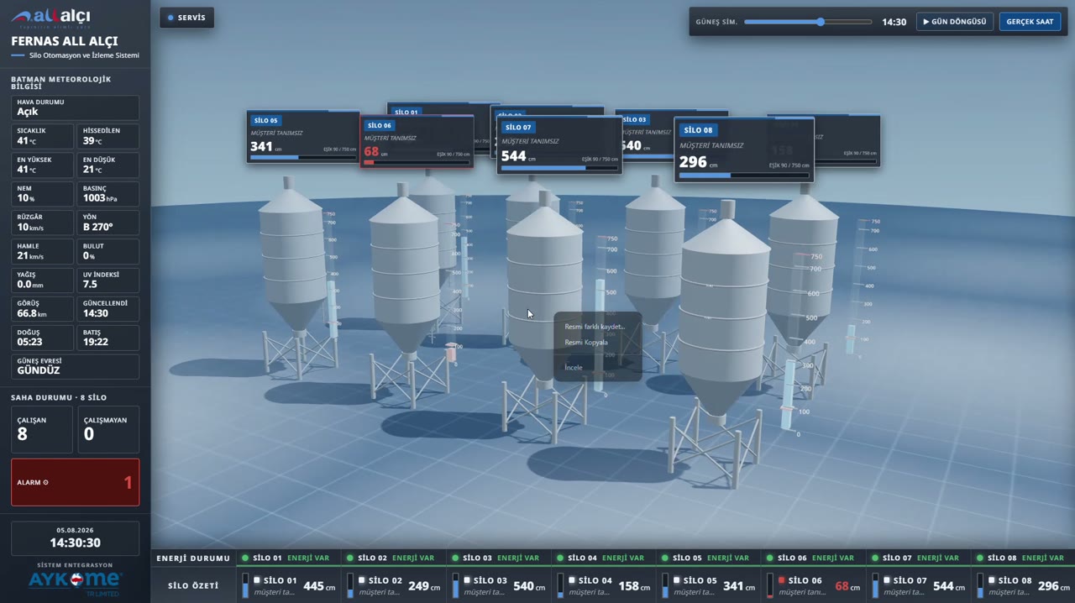Viewport: 1075px width, 603px height.
Task: Open the red ALARM panel showing 1
Action: (x=75, y=482)
